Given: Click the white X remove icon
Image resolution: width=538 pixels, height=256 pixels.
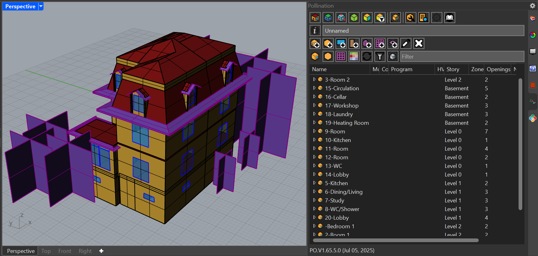Looking at the screenshot, I should pos(419,43).
